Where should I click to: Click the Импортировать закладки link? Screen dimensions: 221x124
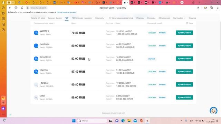pos(67,12)
